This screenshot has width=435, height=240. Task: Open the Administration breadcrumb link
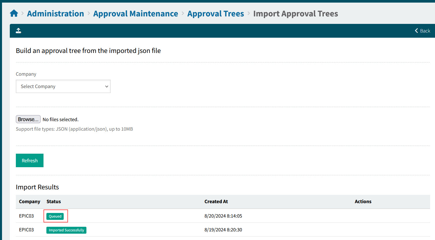click(x=55, y=14)
